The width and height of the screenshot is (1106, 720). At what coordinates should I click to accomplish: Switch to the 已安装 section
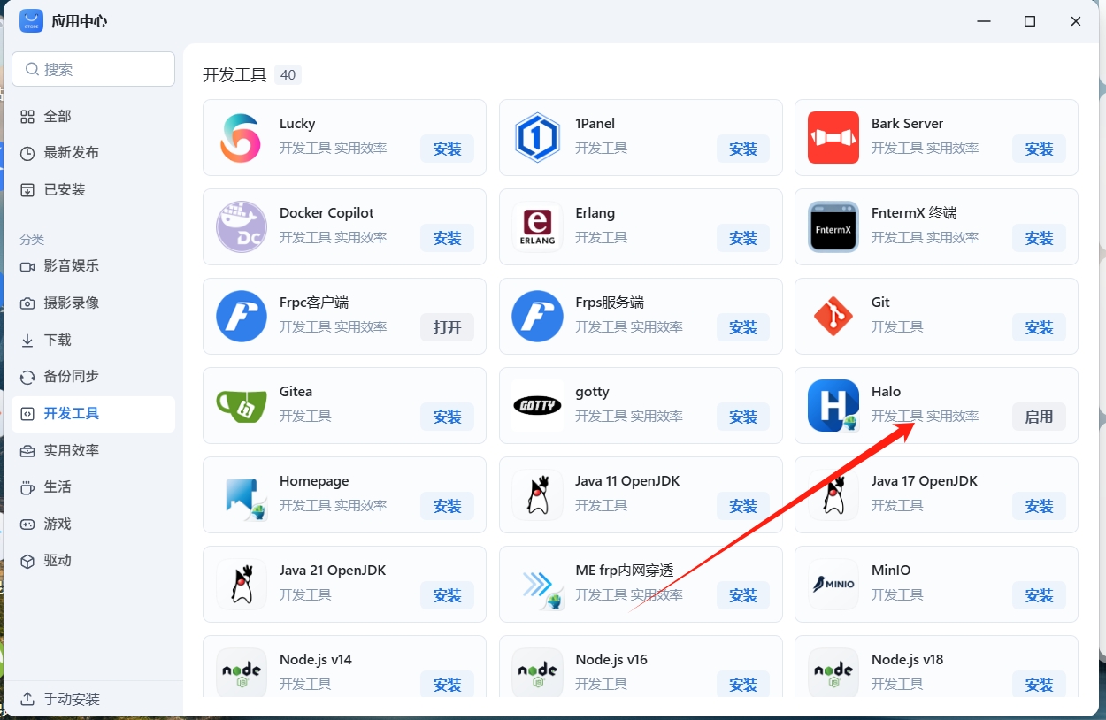[65, 189]
